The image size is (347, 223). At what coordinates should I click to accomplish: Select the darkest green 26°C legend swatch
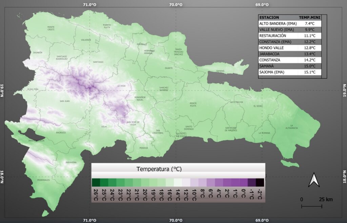tap(96, 183)
